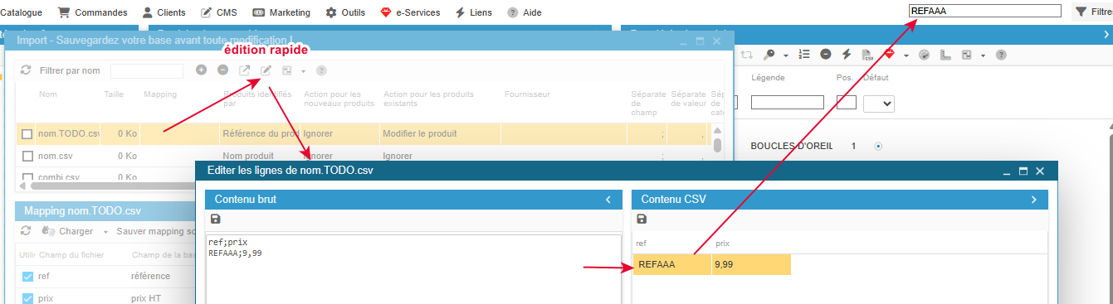Toggle the 'ref' mapping field checkbox
The width and height of the screenshot is (1113, 304).
[27, 277]
